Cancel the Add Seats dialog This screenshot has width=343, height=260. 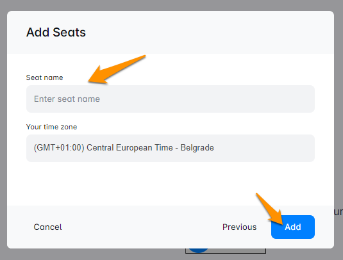[x=47, y=227]
